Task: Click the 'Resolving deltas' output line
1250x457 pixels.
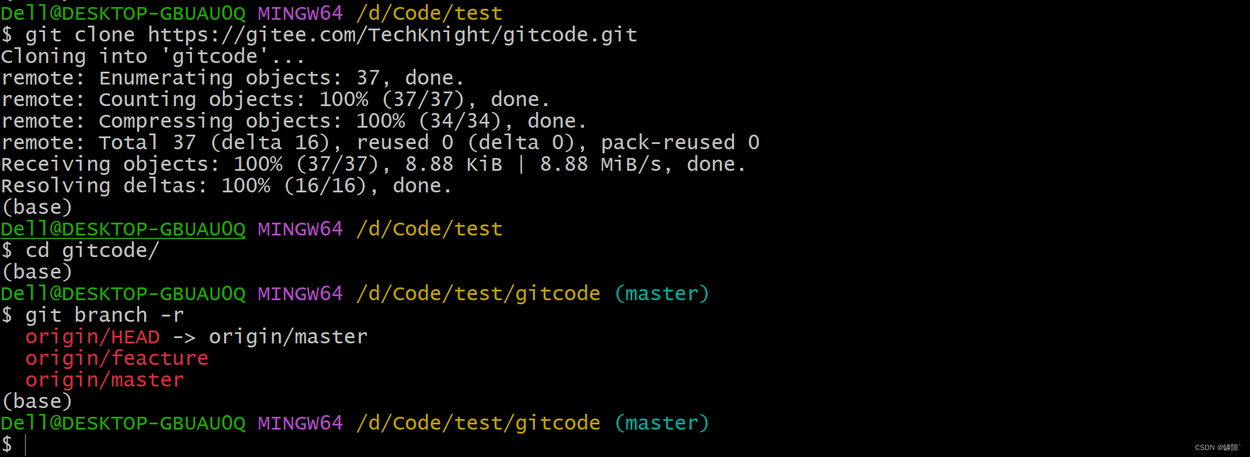Action: (226, 186)
